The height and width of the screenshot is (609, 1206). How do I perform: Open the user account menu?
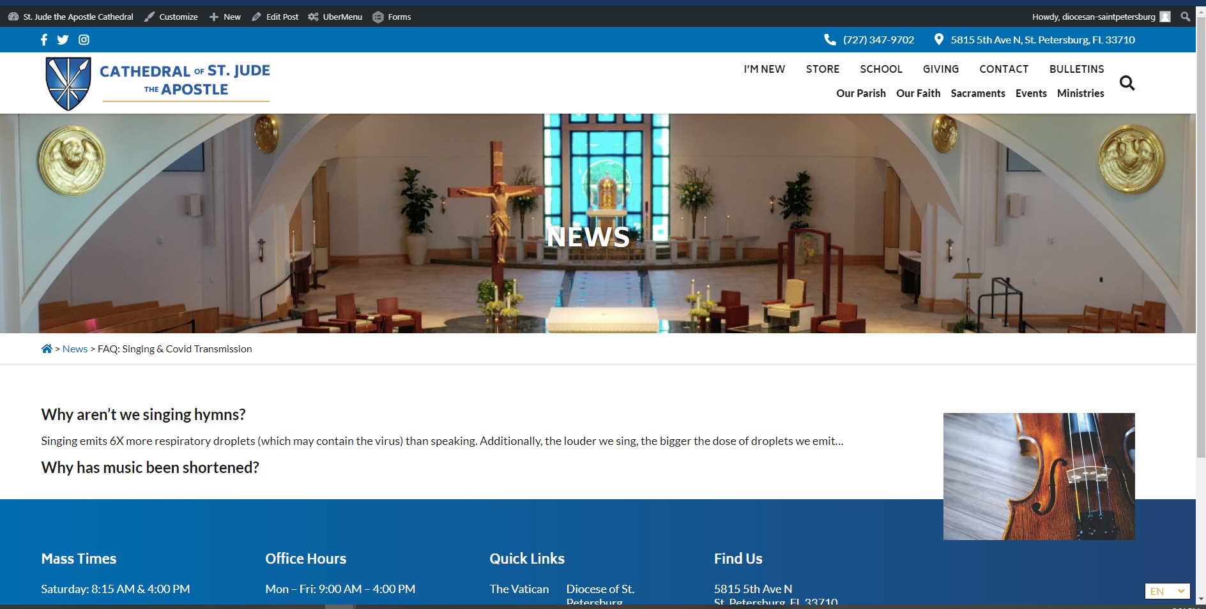click(x=1101, y=17)
